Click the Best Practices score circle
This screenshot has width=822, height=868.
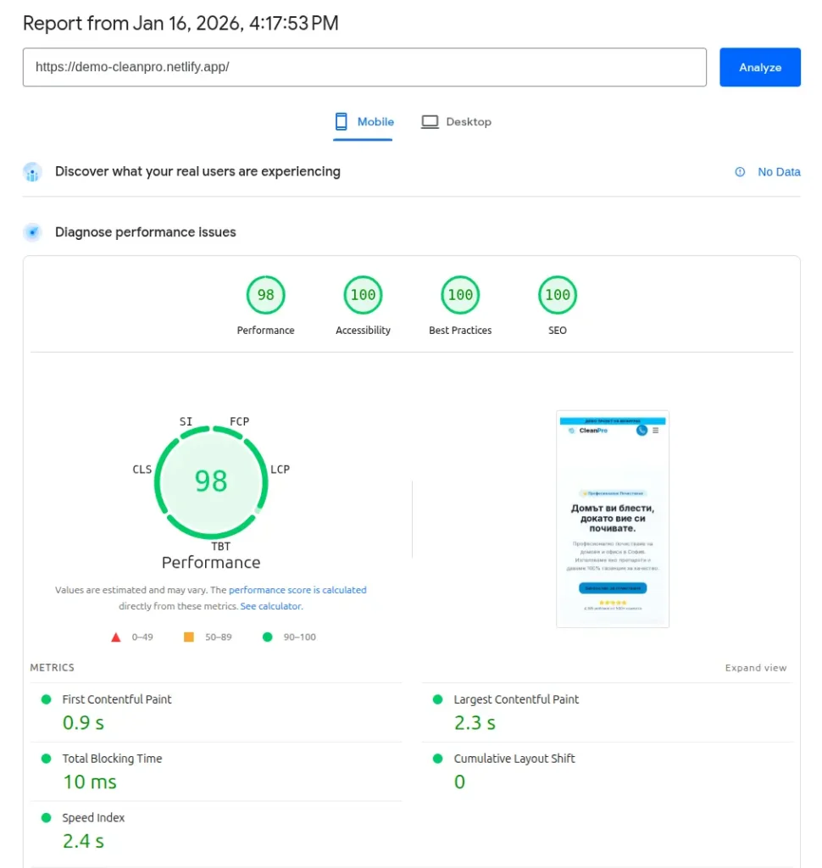[459, 295]
